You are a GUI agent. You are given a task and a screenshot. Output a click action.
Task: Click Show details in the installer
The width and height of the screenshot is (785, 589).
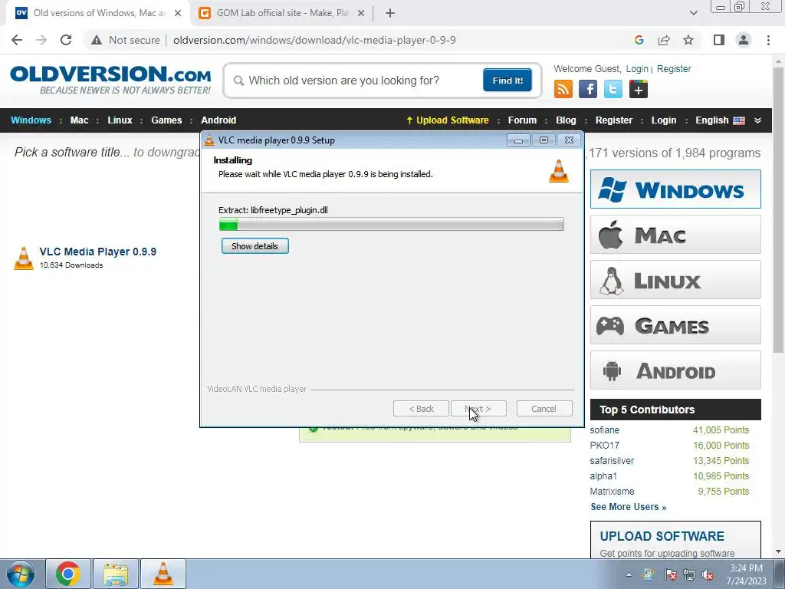(x=255, y=246)
